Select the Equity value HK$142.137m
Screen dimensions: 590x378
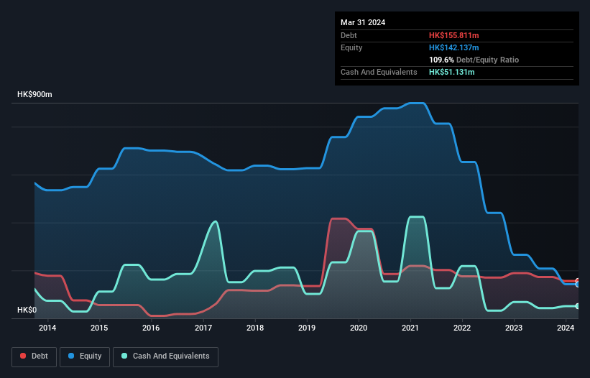coord(453,47)
